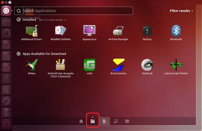Open Additional Drivers app

32,33
